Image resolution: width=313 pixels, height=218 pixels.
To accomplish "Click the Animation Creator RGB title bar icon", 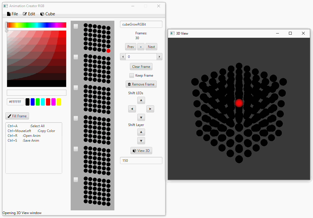I will pos(6,6).
